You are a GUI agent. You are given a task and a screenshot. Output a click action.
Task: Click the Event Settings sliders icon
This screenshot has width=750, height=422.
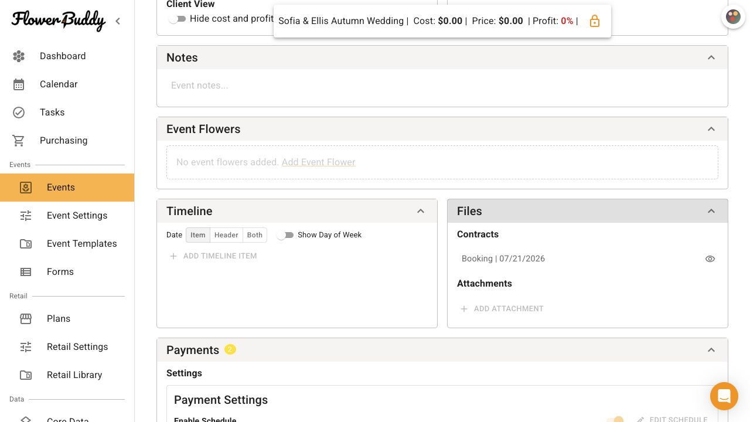click(26, 216)
